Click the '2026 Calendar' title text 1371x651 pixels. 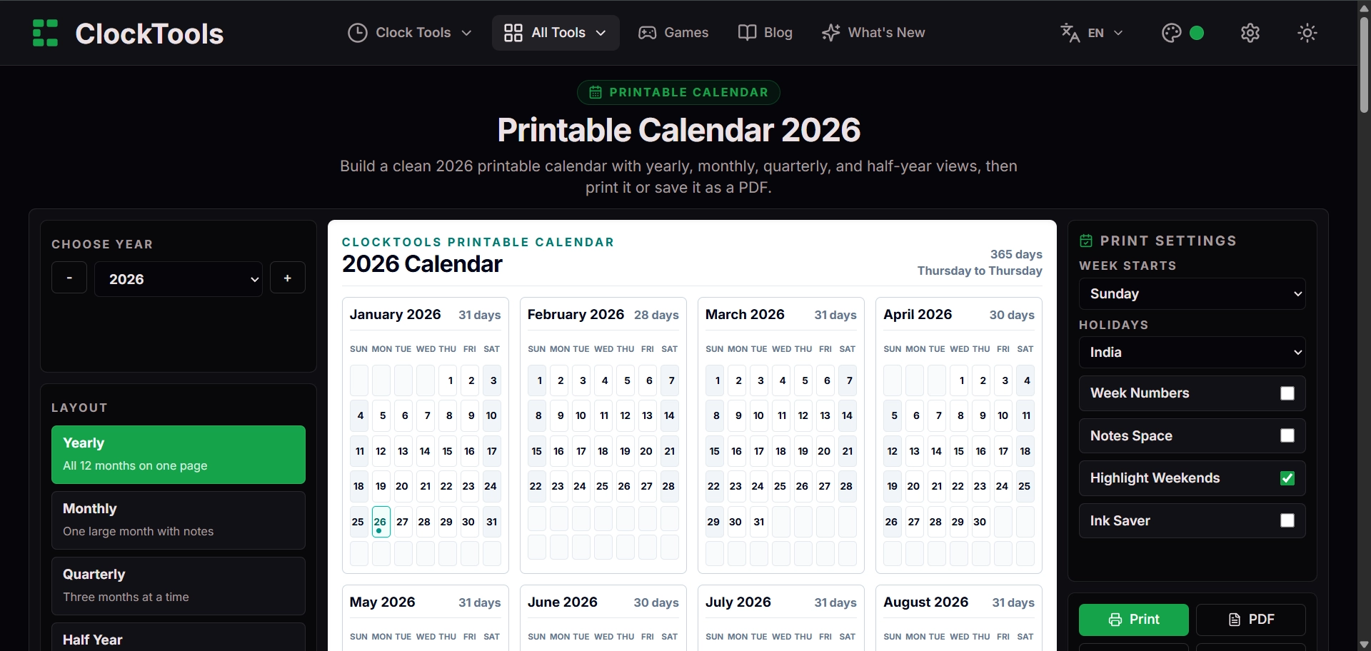click(422, 264)
